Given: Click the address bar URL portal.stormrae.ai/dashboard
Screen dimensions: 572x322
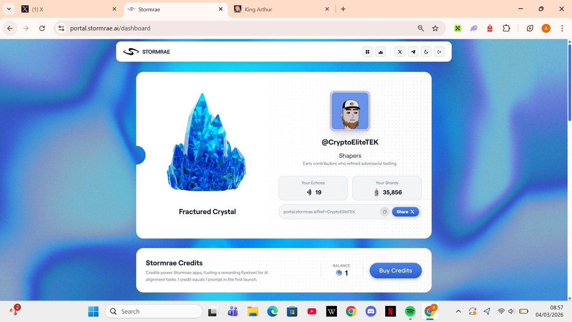Looking at the screenshot, I should pos(110,28).
